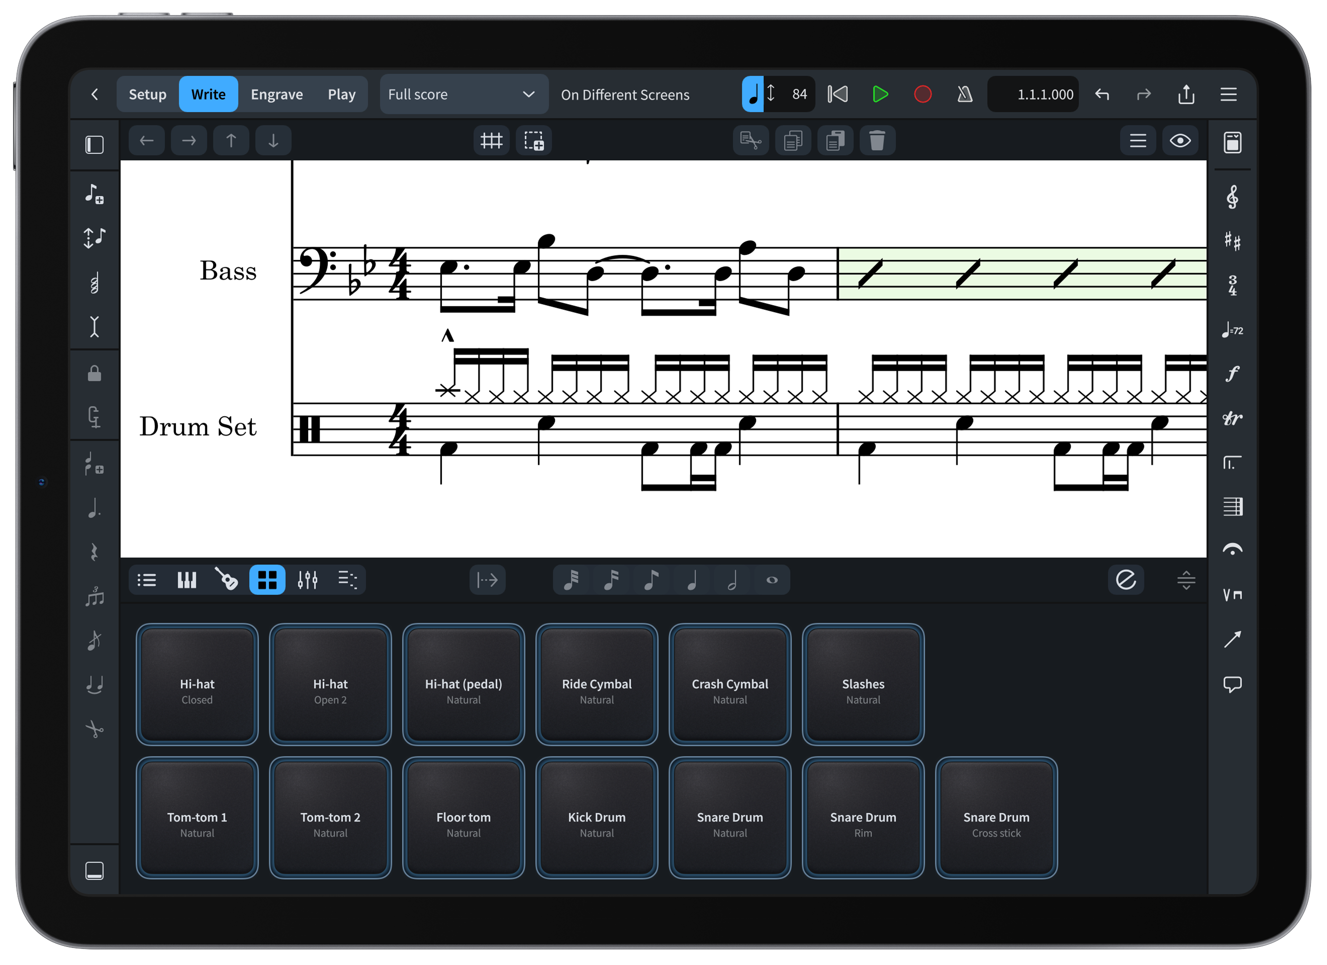Toggle the metronome click
The height and width of the screenshot is (965, 1327).
tap(964, 93)
